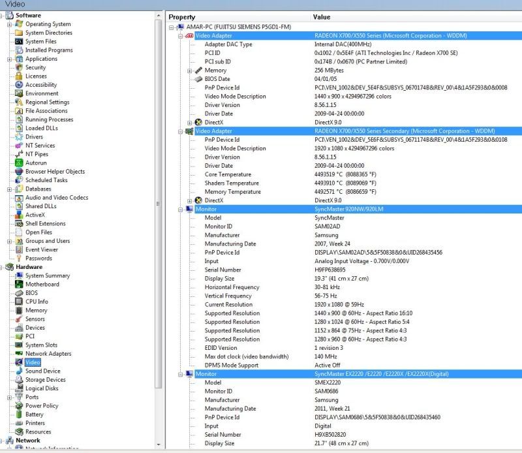Select the Licenses lock icon
The image size is (522, 453).
click(x=19, y=76)
